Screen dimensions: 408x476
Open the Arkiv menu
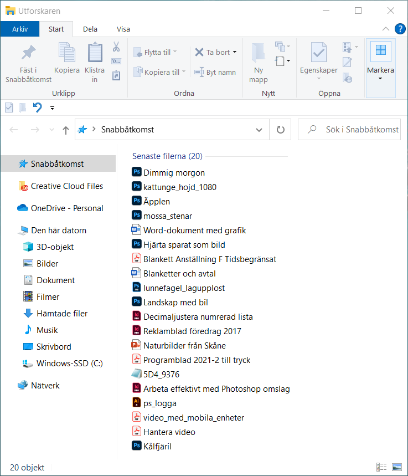point(20,29)
